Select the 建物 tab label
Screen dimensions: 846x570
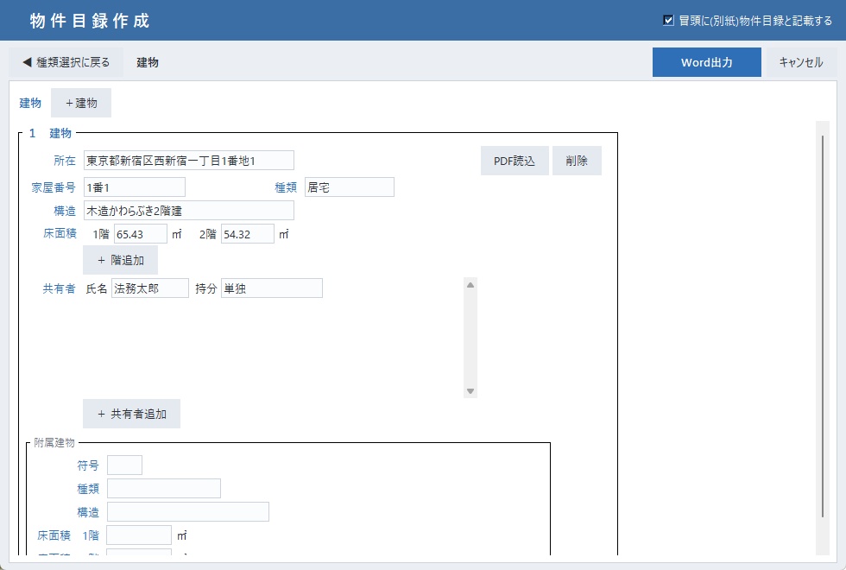pyautogui.click(x=30, y=103)
